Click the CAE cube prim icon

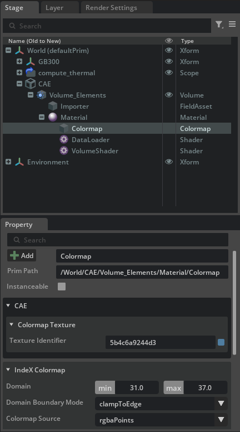click(x=30, y=84)
